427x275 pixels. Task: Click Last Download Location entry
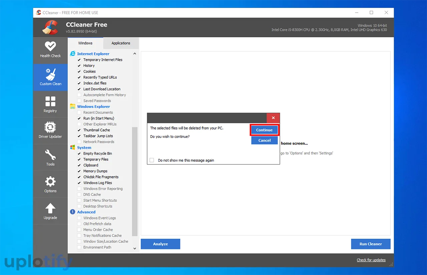pos(102,89)
